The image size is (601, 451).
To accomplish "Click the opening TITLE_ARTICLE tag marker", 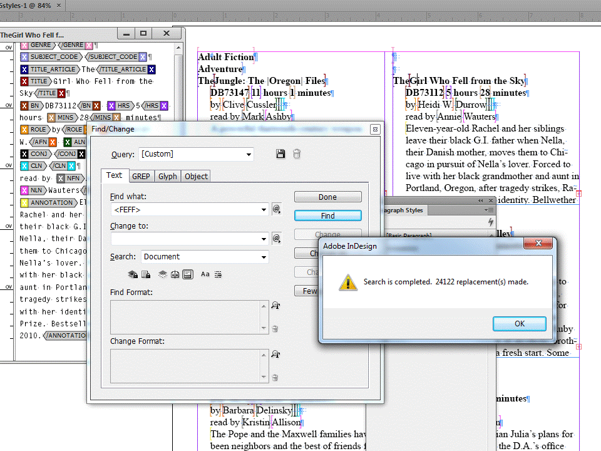I will [50, 70].
